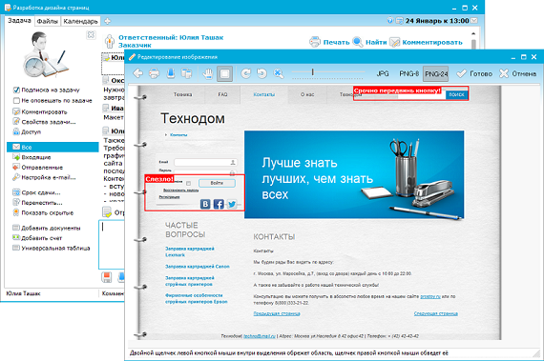Click the collapse icon above the task sidebar picture
The height and width of the screenshot is (361, 544).
(91, 34)
